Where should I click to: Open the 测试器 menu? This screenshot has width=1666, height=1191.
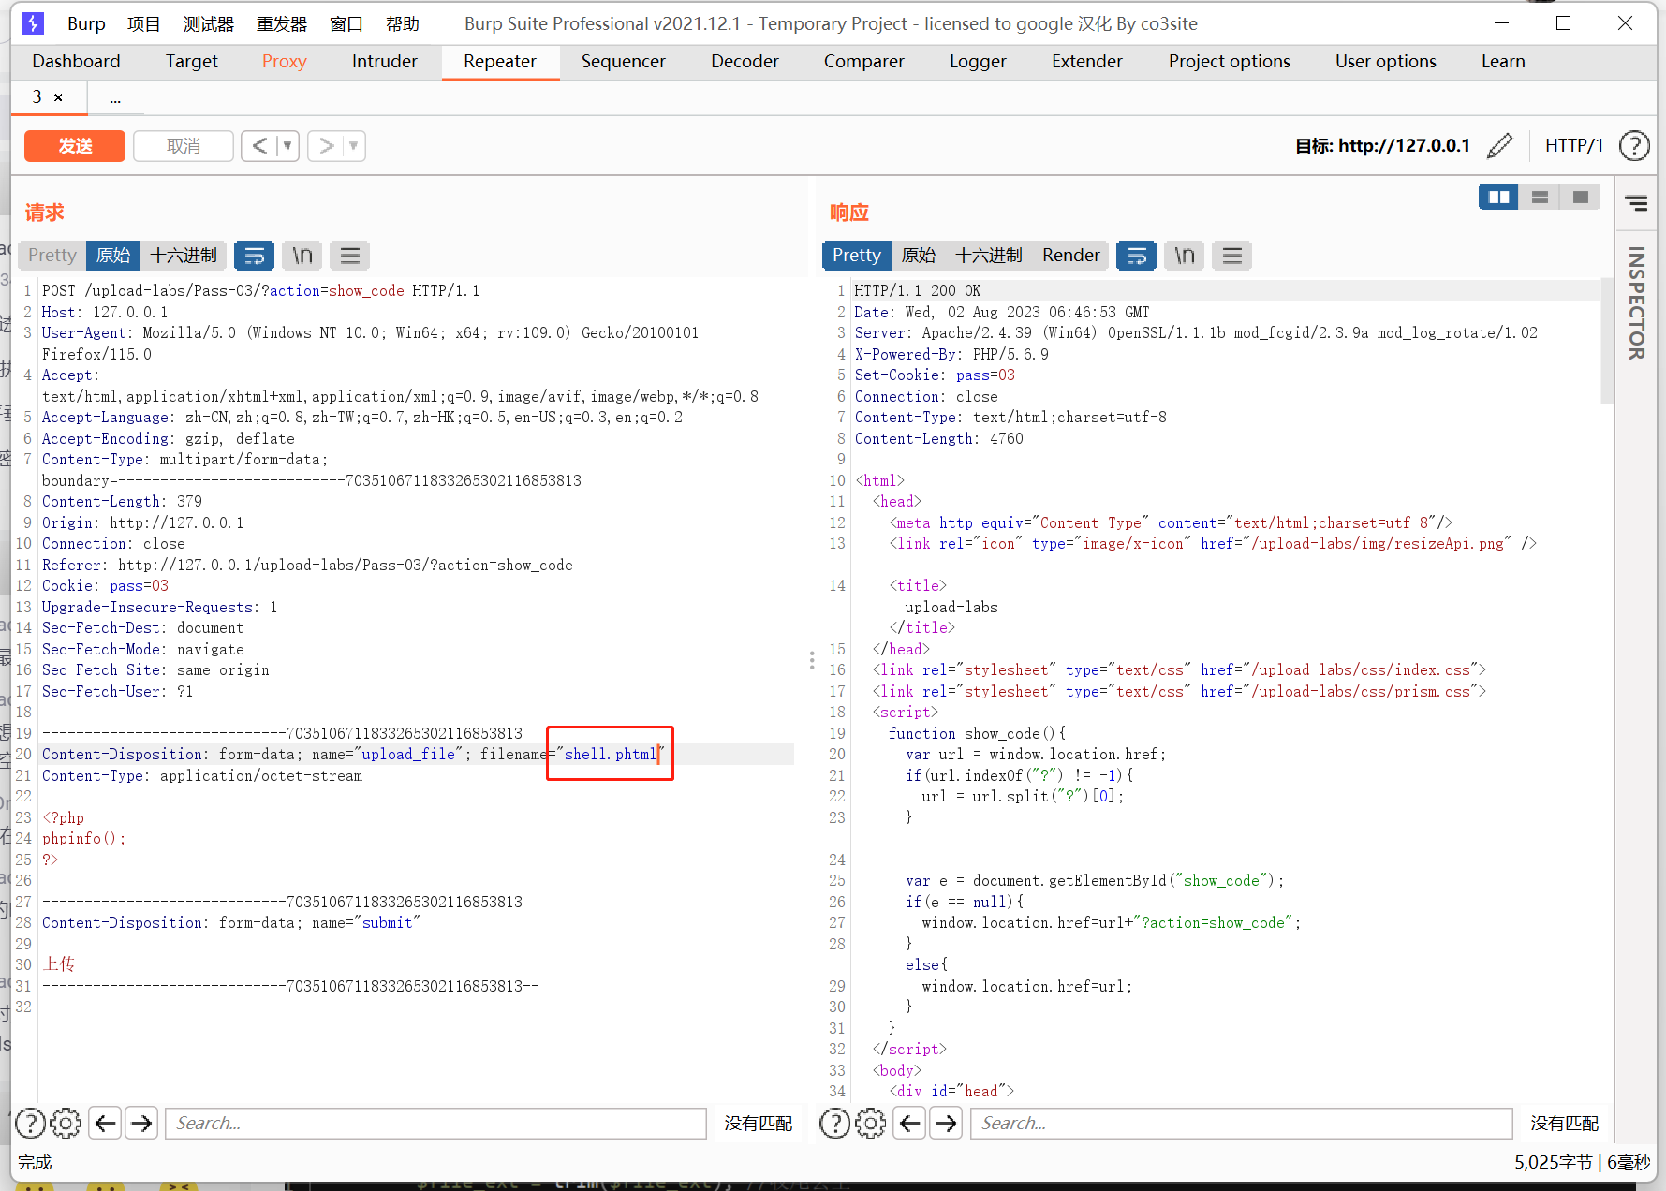tap(208, 23)
